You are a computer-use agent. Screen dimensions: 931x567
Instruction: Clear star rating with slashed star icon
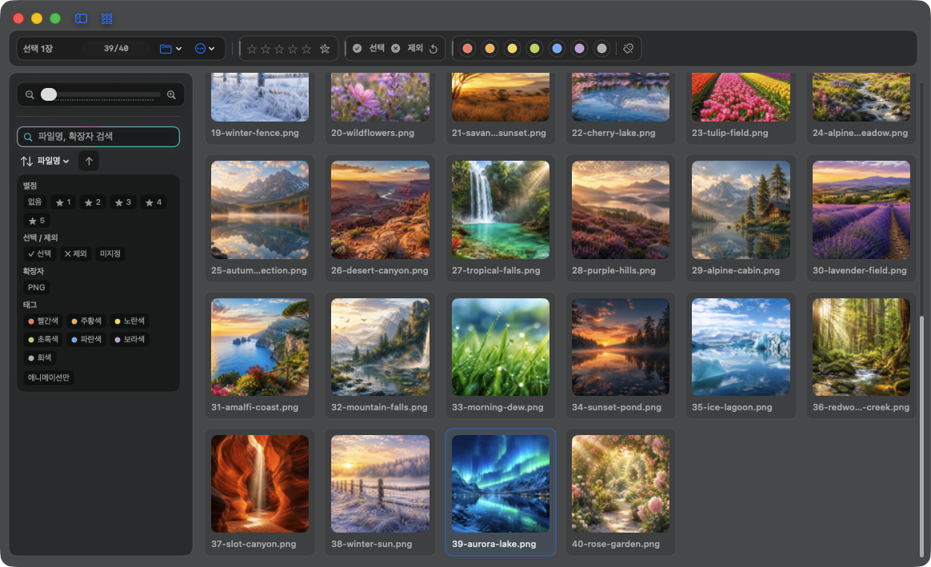pyautogui.click(x=325, y=49)
